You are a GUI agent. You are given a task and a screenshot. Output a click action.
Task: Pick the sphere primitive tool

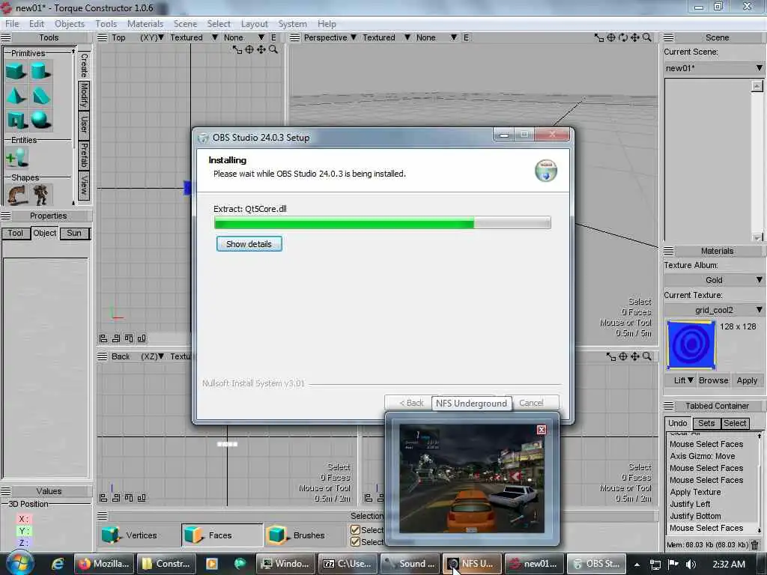(40, 119)
